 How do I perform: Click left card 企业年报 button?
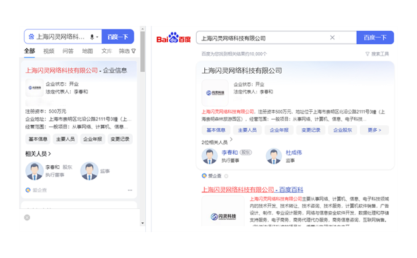pyautogui.click(x=92, y=139)
